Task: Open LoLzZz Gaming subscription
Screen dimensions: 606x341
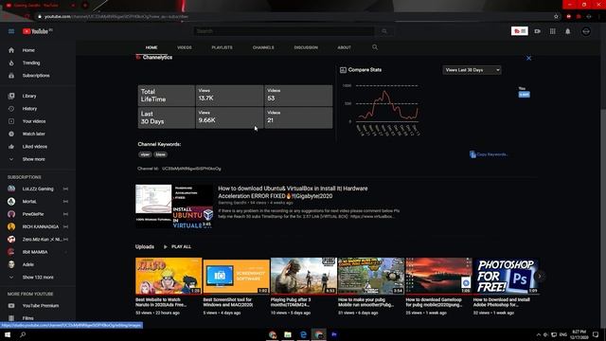Action: pos(38,188)
